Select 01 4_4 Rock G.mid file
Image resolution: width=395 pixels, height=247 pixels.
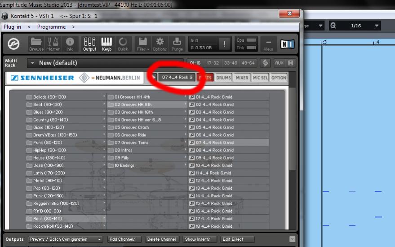coord(228,97)
